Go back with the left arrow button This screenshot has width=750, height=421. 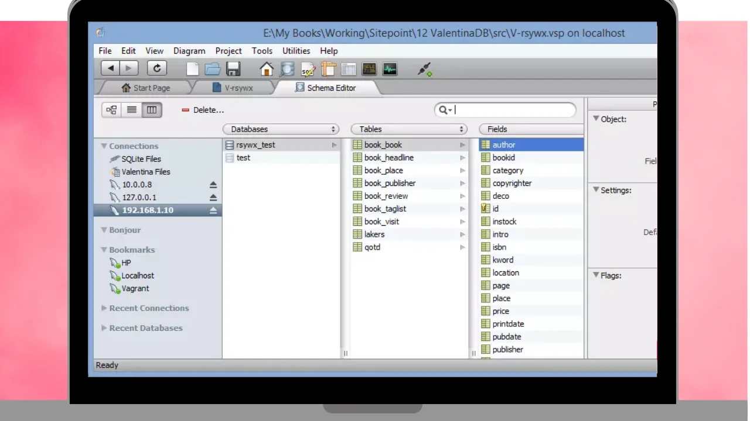[x=111, y=68]
